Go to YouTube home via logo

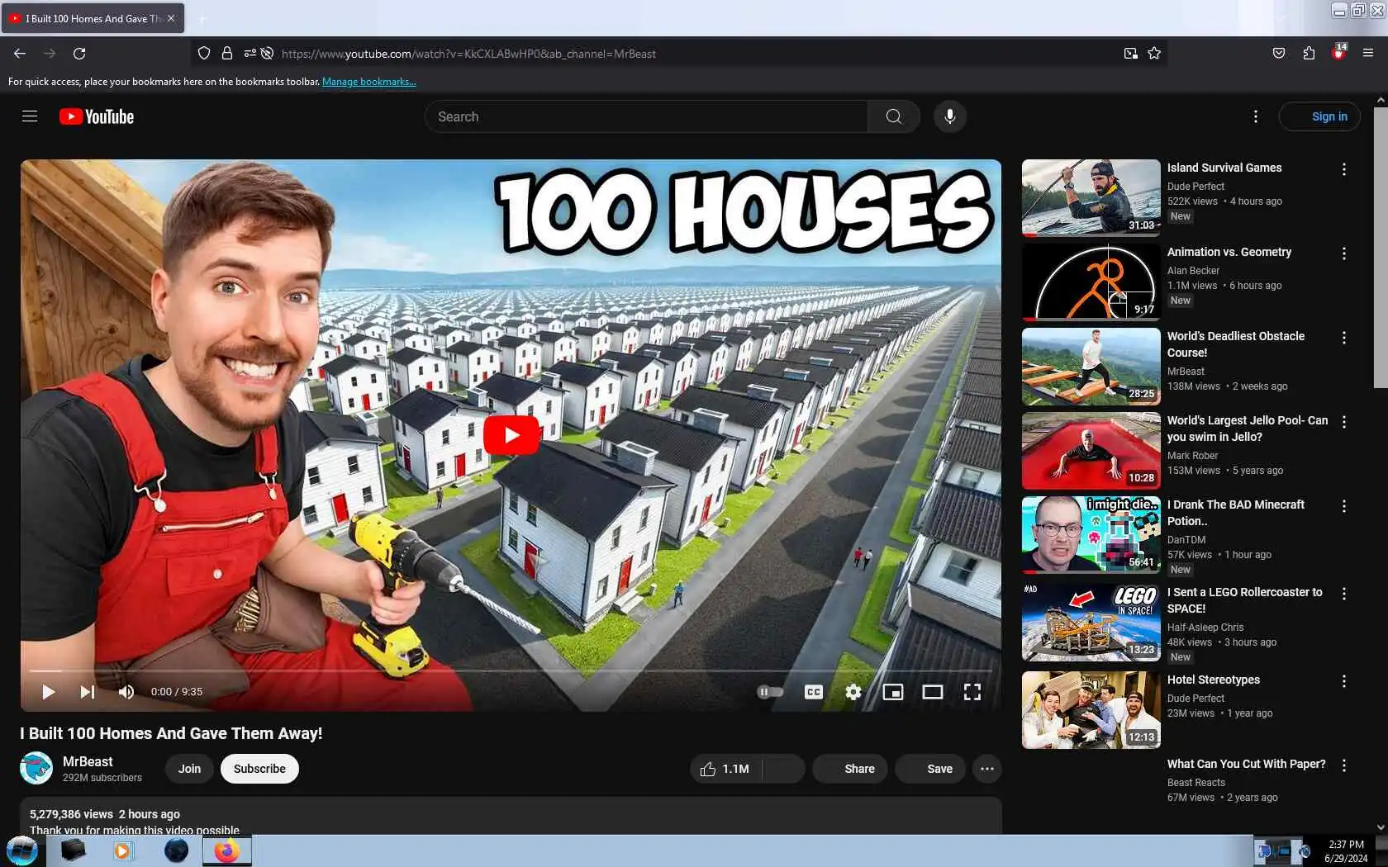tap(97, 116)
